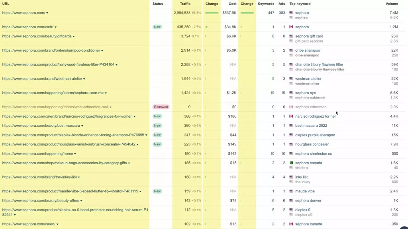Click US flag icon beside 'best mascara 2022'
Image resolution: width=408 pixels, height=229 pixels.
click(291, 125)
